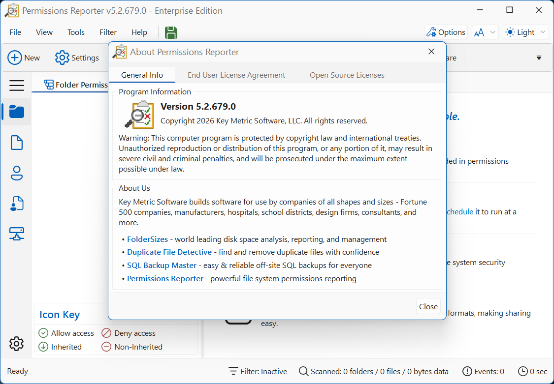The width and height of the screenshot is (554, 384).
Task: Click the 0 sec timer in status bar
Action: point(532,371)
